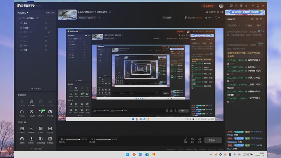Viewport: 281px width, 158px height.
Task: Click the clipboard icon beside the hamburger menu
Action: tap(241, 6)
